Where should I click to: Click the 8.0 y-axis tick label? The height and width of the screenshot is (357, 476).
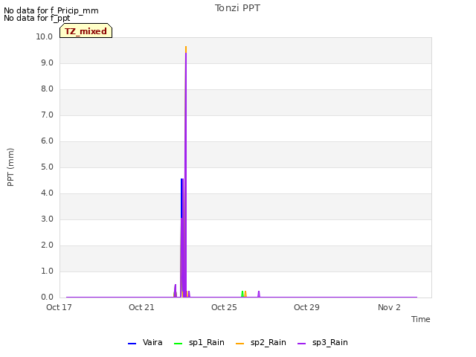[x=47, y=89]
